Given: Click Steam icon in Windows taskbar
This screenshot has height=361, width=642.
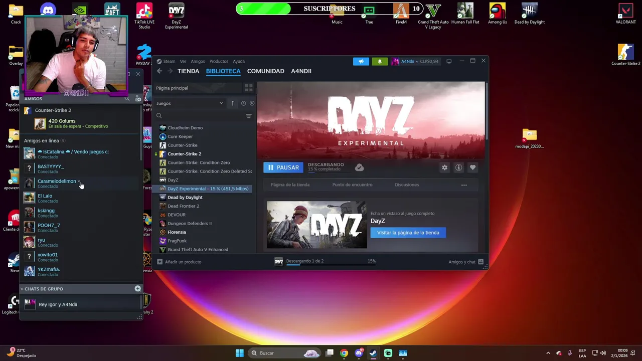Looking at the screenshot, I should coord(373,353).
